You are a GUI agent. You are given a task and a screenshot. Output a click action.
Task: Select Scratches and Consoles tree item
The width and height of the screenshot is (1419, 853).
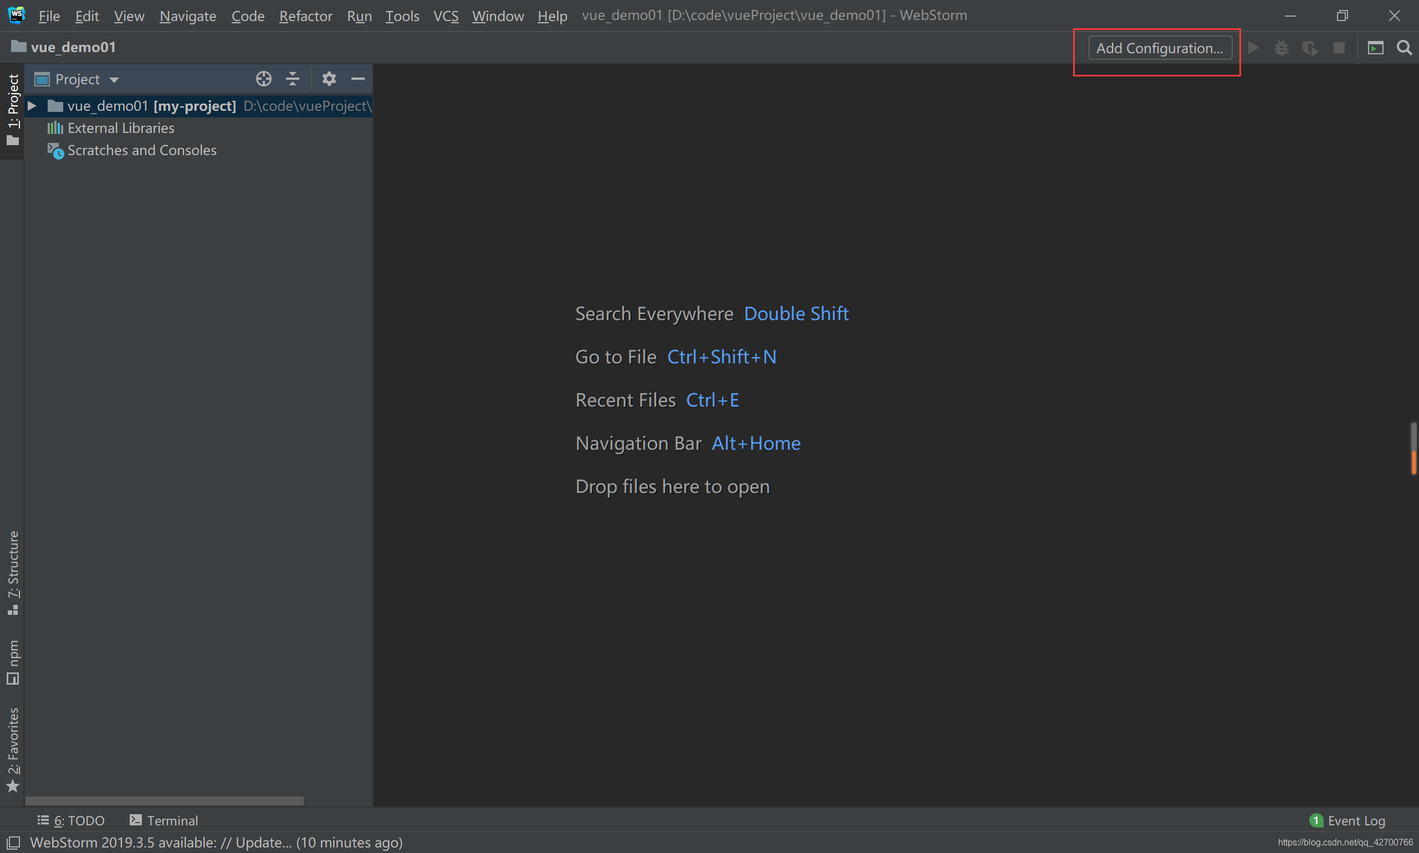(x=142, y=150)
